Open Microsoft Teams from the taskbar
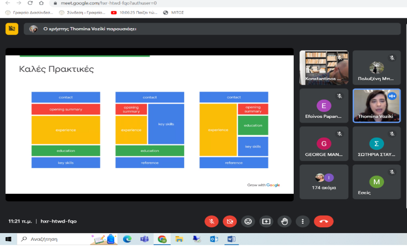Viewport: 407px width, 249px height. tap(144, 239)
